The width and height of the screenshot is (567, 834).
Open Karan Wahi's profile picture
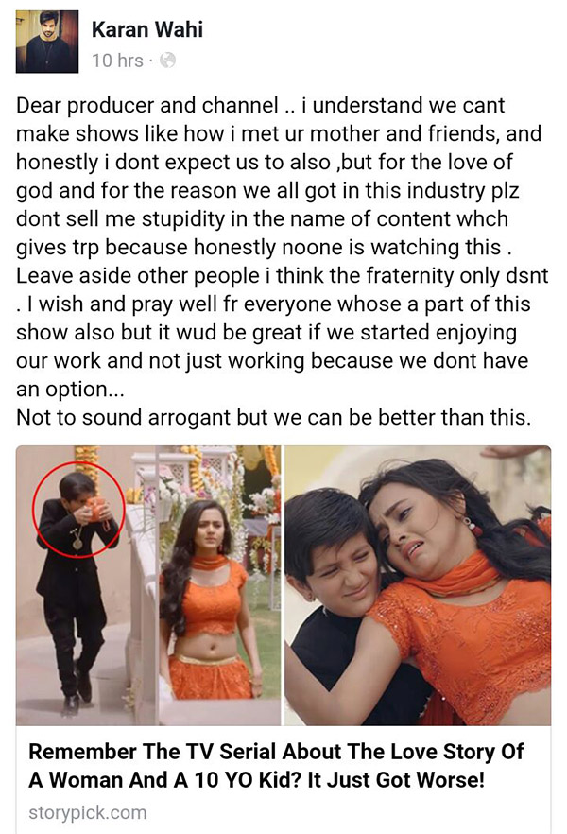[x=47, y=42]
